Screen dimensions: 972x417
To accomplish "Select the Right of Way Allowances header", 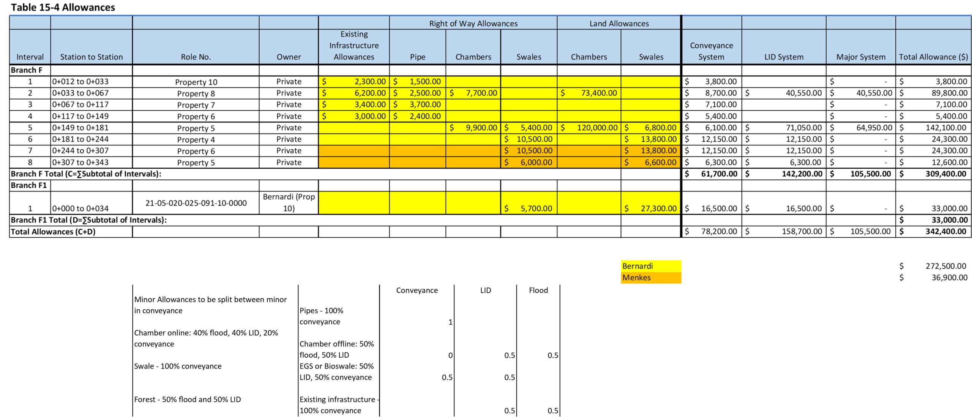I will coord(473,24).
